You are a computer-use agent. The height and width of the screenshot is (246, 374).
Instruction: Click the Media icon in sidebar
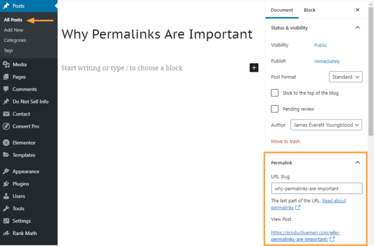(x=6, y=64)
